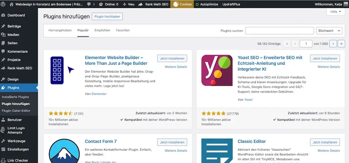Click the Werkzeuge wrench icon
This screenshot has width=349, height=163.
tap(3, 141)
